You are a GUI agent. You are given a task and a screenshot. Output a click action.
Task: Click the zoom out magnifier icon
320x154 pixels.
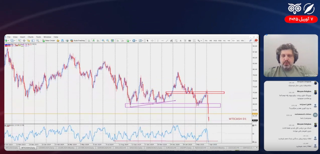(x=108, y=41)
